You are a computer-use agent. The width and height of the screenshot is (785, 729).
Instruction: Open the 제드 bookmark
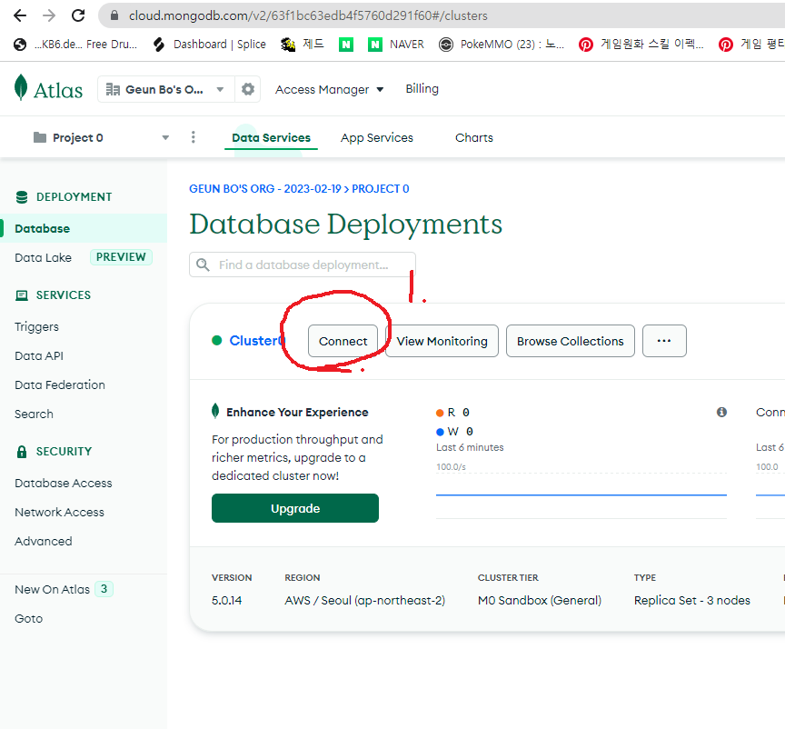303,45
